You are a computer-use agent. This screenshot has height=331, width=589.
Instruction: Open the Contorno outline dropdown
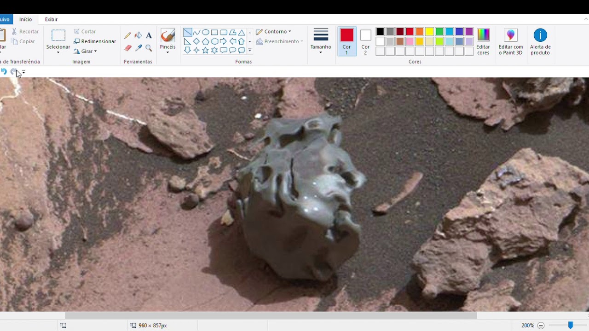pyautogui.click(x=273, y=32)
